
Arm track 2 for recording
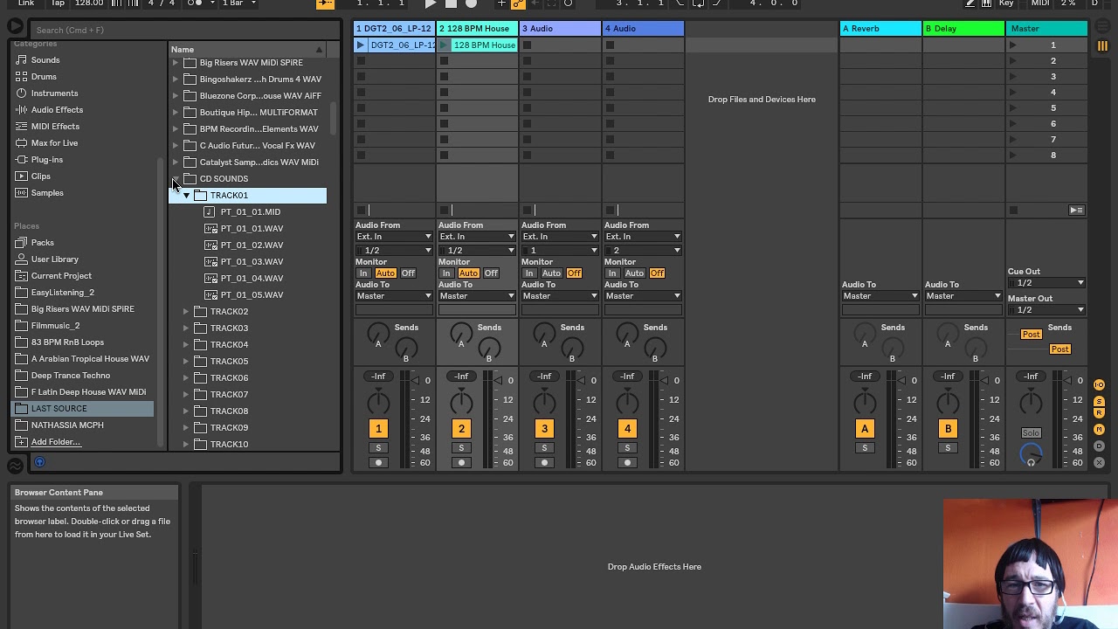click(461, 463)
